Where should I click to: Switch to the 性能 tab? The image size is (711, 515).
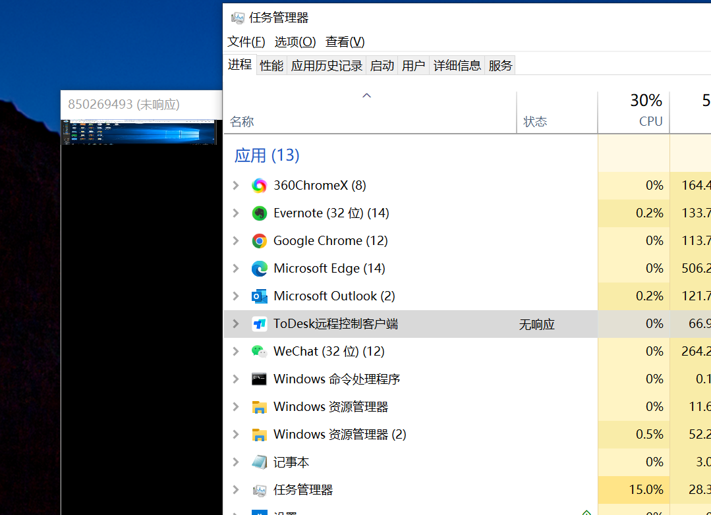click(x=271, y=66)
